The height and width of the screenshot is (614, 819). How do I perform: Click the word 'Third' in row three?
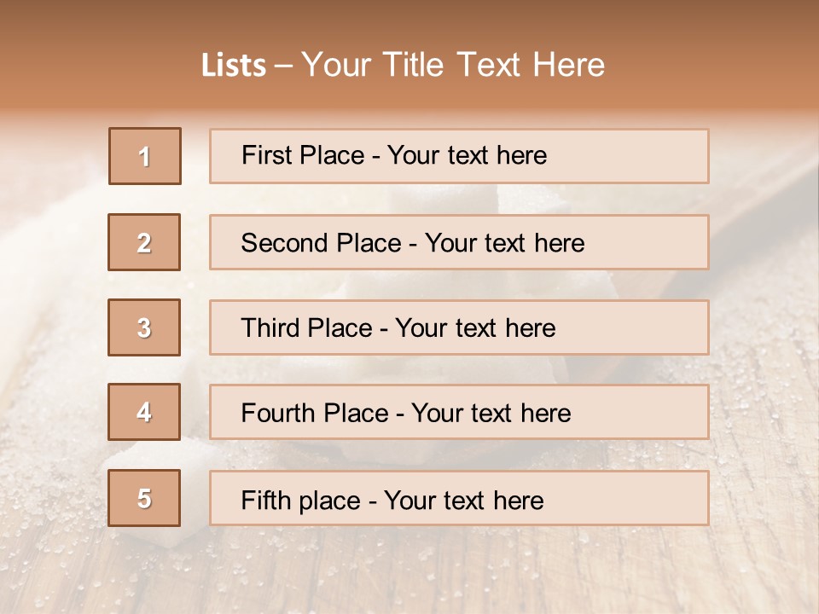pos(271,328)
